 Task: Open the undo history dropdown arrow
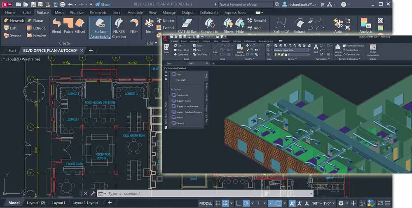coord(75,4)
